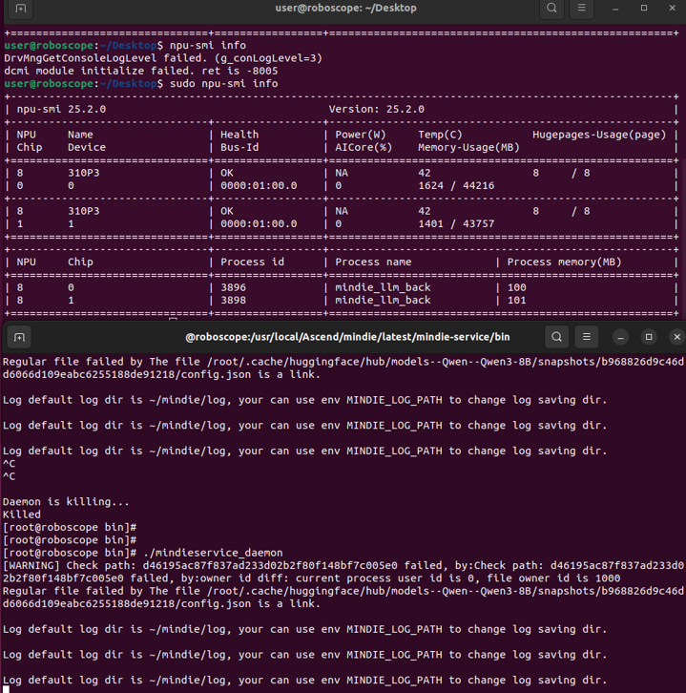Close the mindie-service/bin terminal window
Screen dimensions: 686x693
[676, 337]
